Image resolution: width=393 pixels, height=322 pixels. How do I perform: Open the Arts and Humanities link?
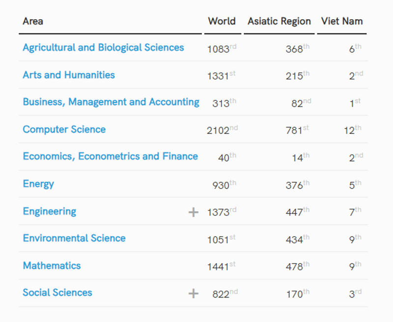69,75
